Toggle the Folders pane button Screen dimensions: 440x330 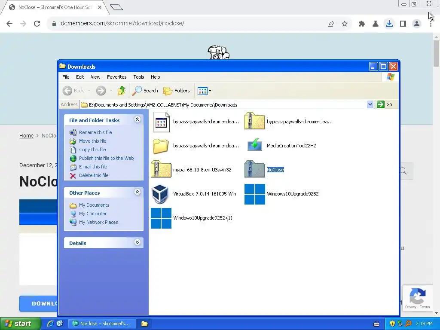coord(177,91)
